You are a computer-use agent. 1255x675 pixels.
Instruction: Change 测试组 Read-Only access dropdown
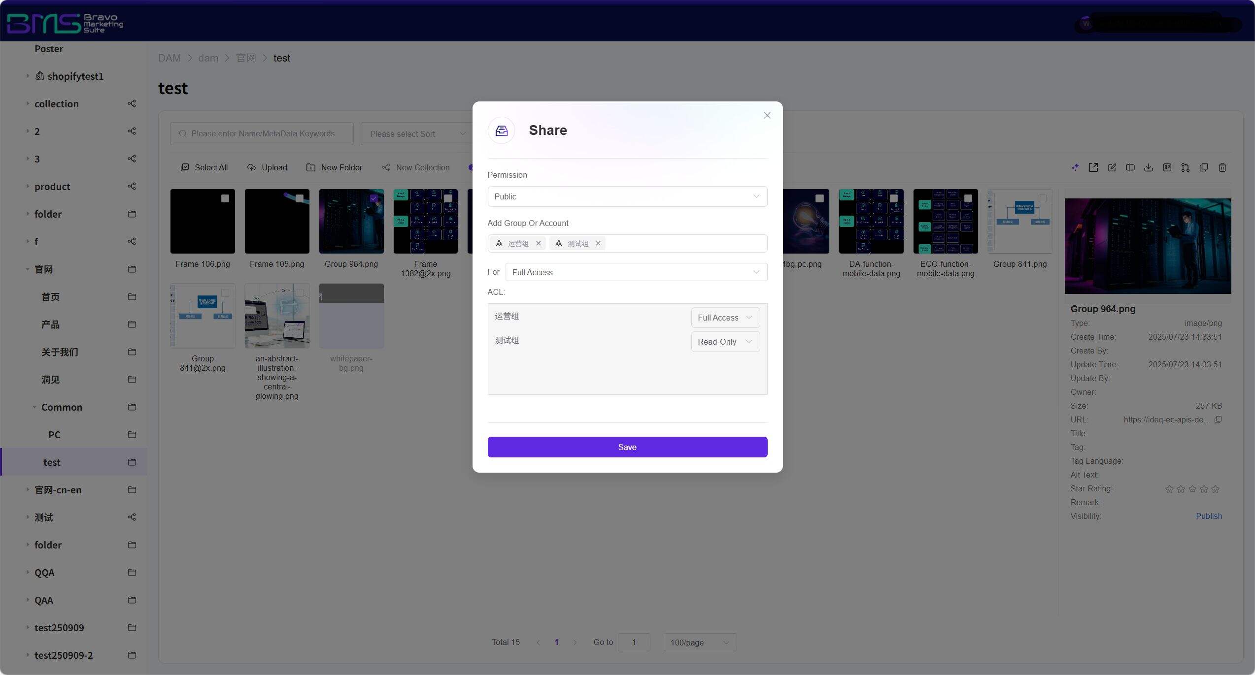[x=725, y=342]
